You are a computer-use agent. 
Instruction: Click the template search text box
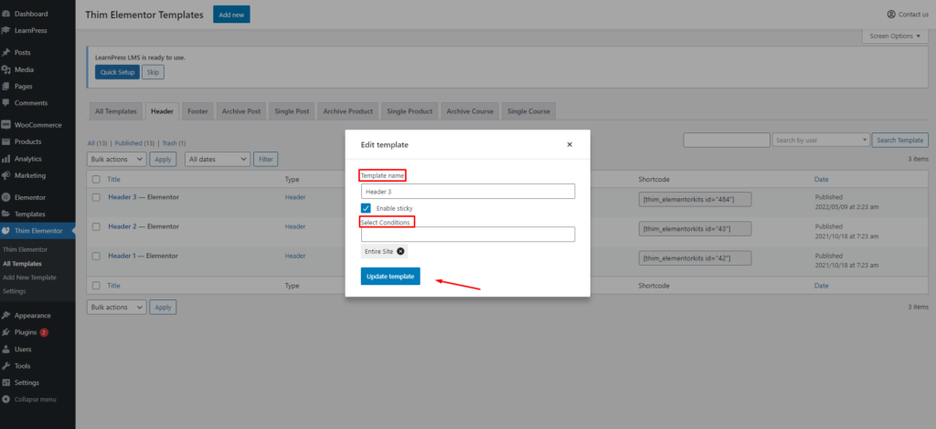pyautogui.click(x=727, y=140)
